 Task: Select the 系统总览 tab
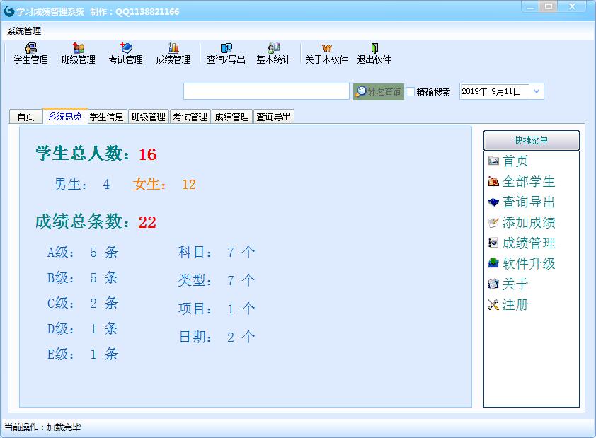click(x=65, y=116)
